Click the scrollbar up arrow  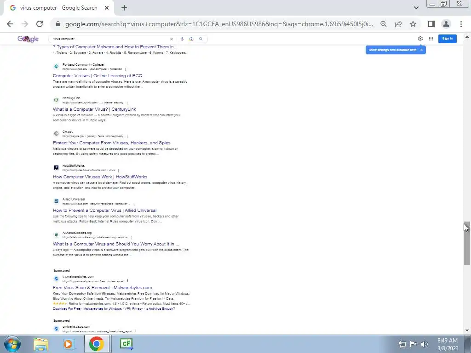tap(467, 37)
